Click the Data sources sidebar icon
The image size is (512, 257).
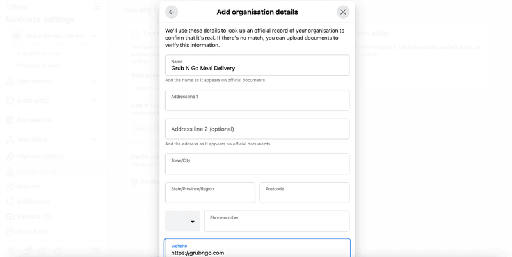pos(10,81)
